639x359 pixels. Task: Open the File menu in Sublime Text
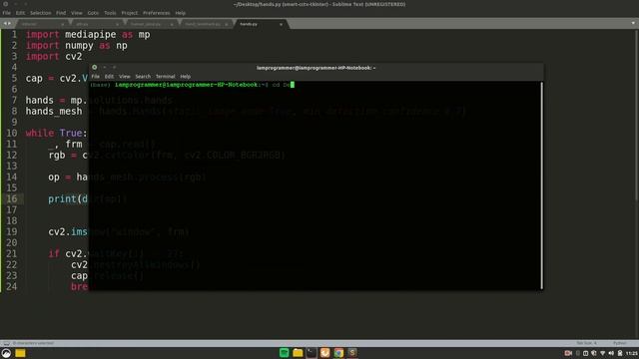click(7, 13)
